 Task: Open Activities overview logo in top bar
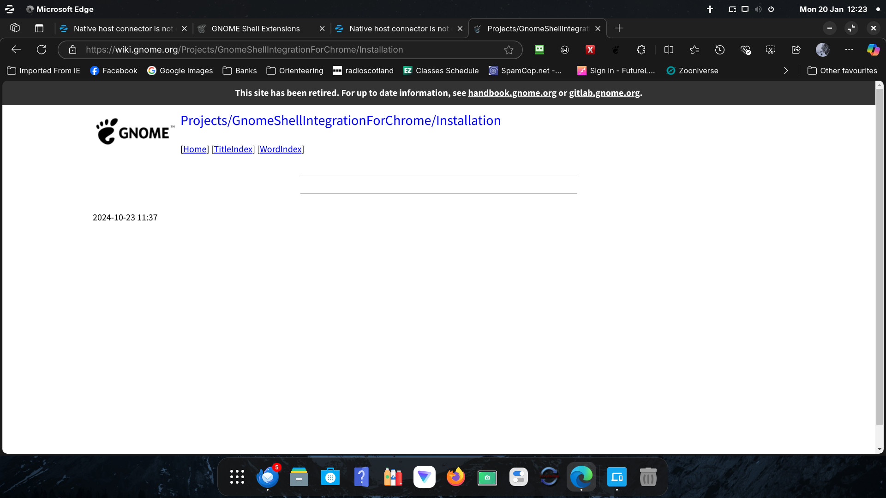[x=10, y=9]
